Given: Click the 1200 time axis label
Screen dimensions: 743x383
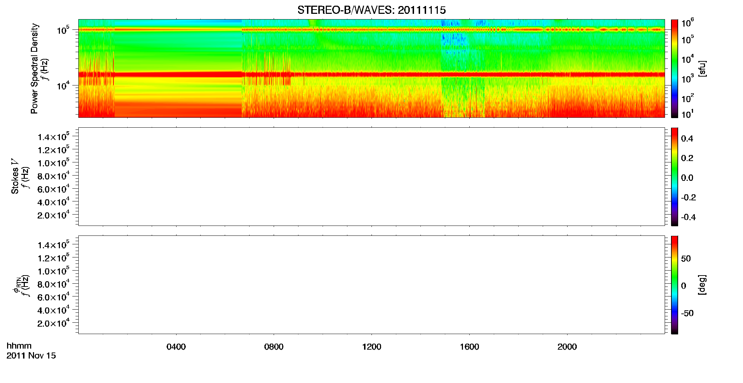Looking at the screenshot, I should point(371,347).
